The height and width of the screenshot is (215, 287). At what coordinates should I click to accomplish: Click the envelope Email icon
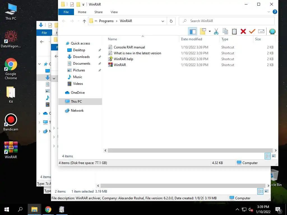pos(261,31)
